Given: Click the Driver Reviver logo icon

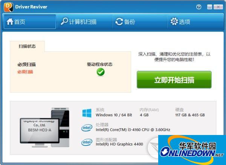Looking at the screenshot, I should pyautogui.click(x=9, y=7).
